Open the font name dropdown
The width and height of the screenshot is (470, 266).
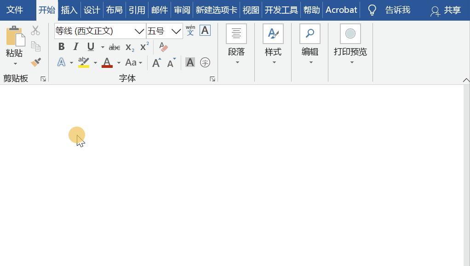coord(139,30)
